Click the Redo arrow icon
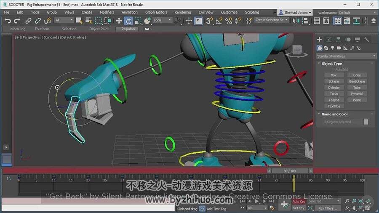Viewport: 379px width, 213px height. click(17, 21)
